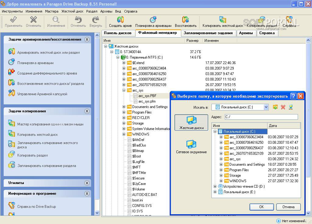This screenshot has width=312, height=224.
Task: Expand the WINDOWS folder in file manager
Action: [x=124, y=134]
